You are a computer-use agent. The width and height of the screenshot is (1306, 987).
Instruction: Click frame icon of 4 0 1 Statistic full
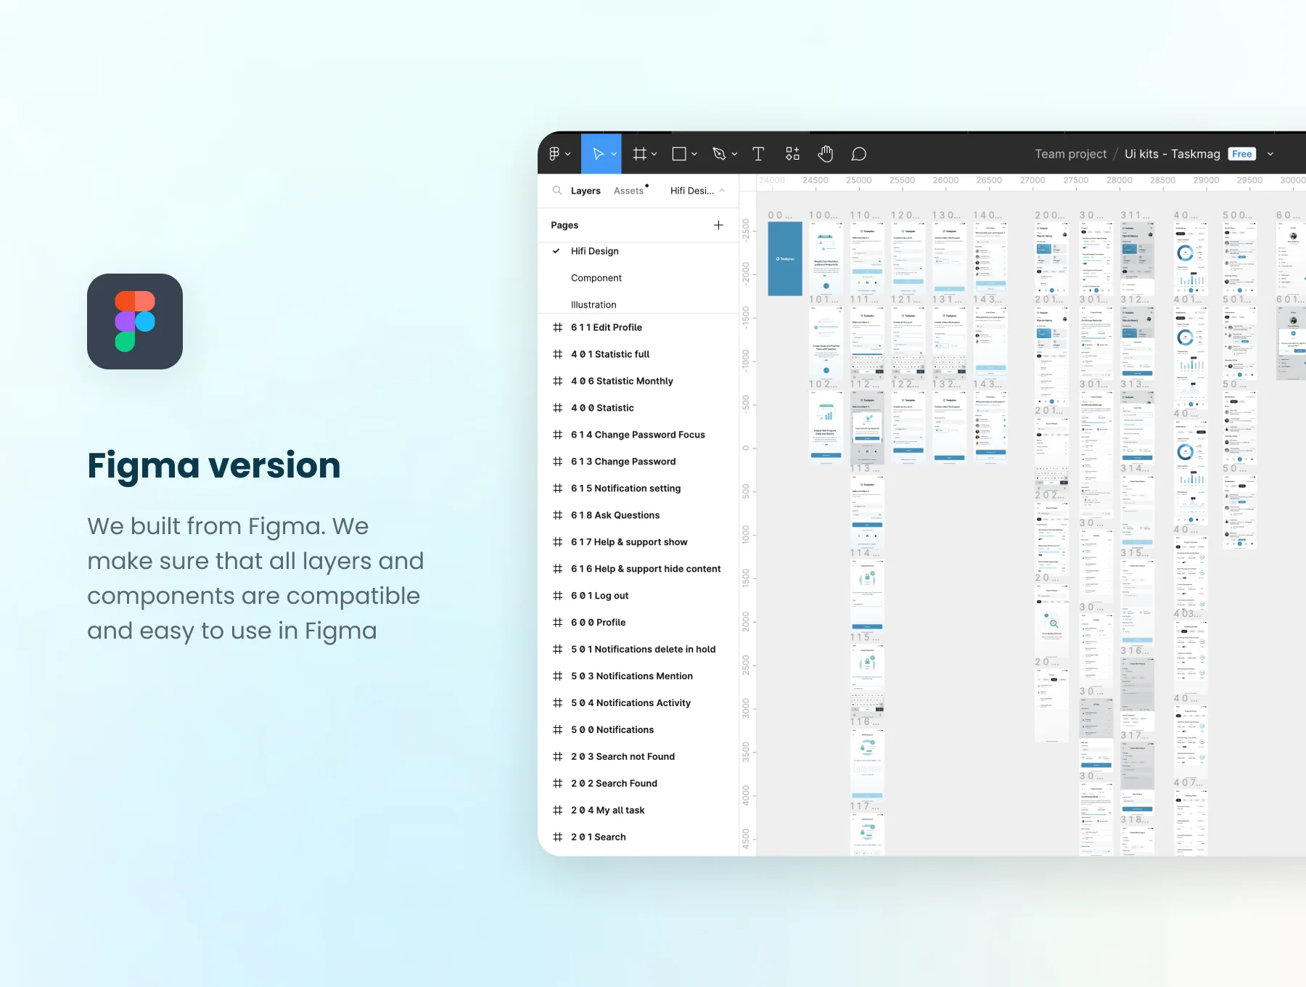[x=557, y=354]
